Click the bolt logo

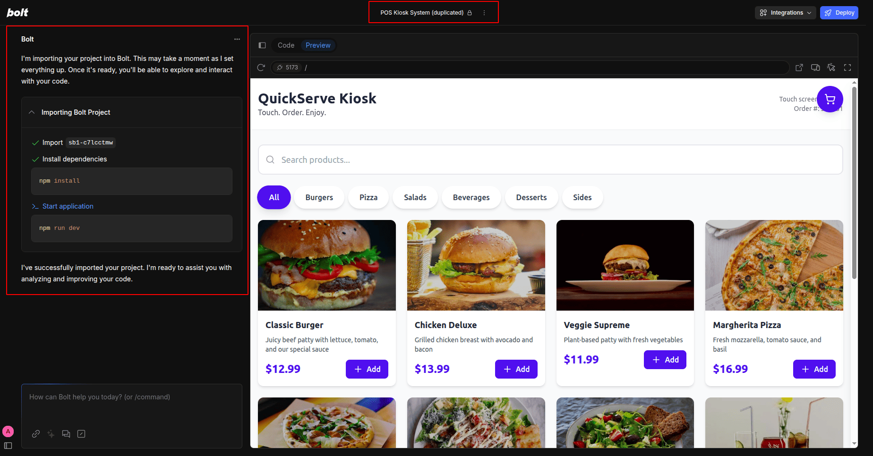(17, 13)
